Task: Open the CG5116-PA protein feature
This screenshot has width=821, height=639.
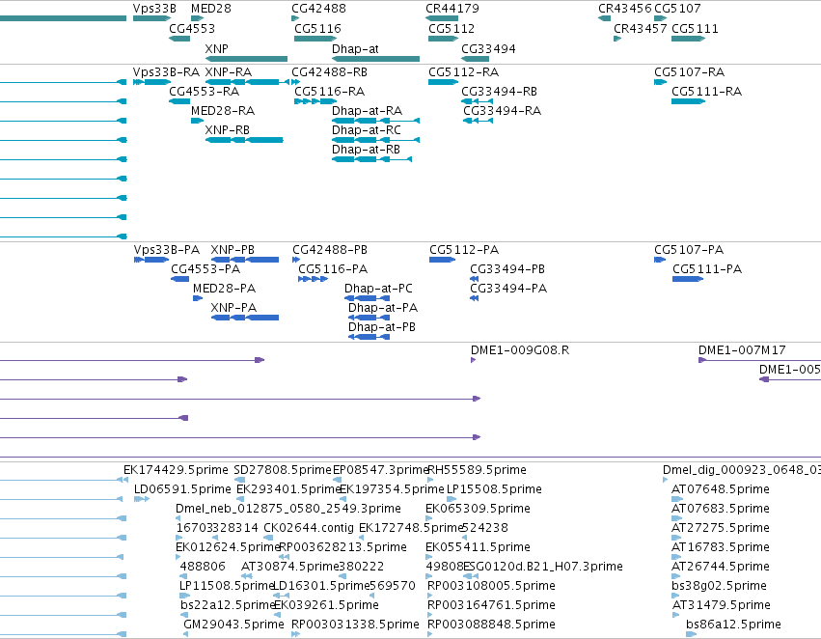Action: [x=314, y=279]
